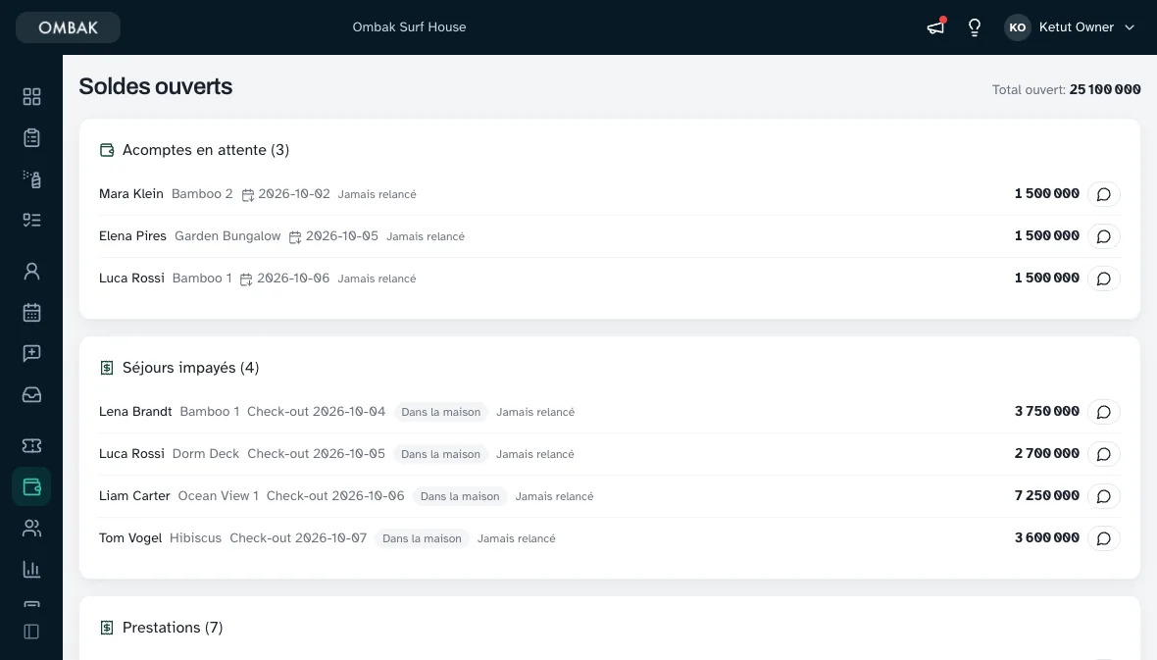Open the single guest profile icon in sidebar
Image resolution: width=1157 pixels, height=660 pixels.
31,271
